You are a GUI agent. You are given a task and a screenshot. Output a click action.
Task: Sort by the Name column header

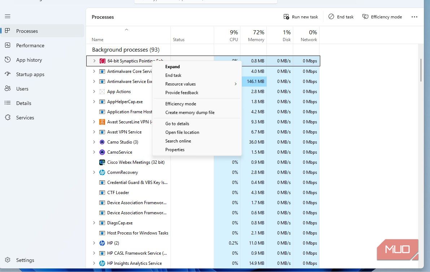point(128,35)
